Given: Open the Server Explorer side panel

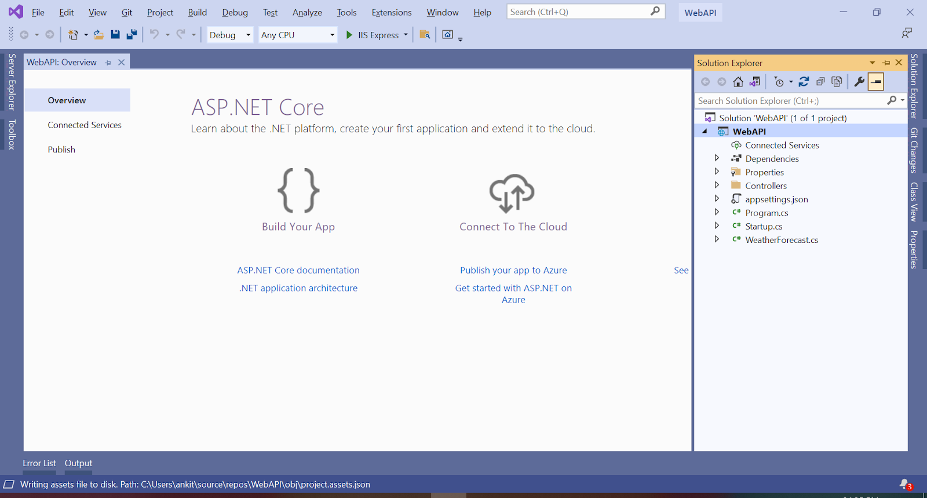Looking at the screenshot, I should point(12,82).
